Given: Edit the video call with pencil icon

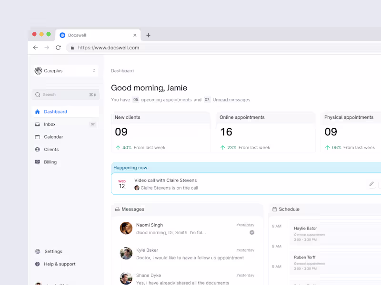Looking at the screenshot, I should click(371, 184).
